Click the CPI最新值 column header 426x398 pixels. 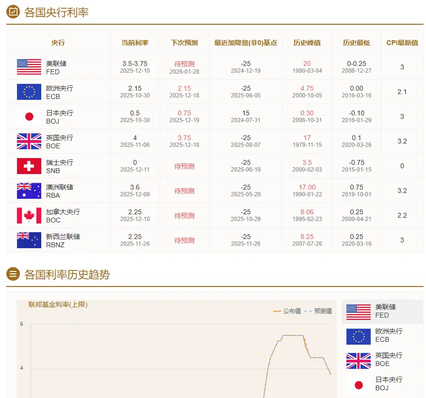[x=402, y=43]
